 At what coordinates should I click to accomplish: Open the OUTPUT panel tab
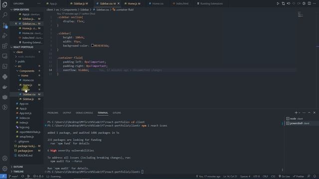pyautogui.click(x=67, y=113)
